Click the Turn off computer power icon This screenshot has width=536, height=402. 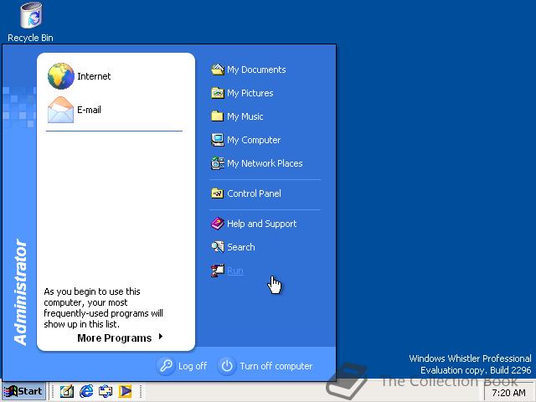click(x=227, y=366)
